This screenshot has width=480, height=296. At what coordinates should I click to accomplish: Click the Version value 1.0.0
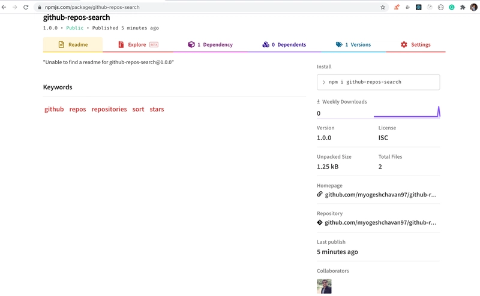[324, 138]
